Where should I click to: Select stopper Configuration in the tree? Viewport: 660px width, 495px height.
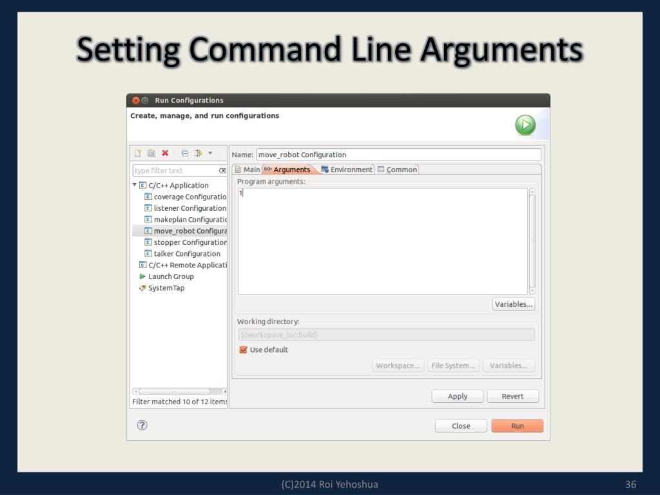[x=190, y=242]
